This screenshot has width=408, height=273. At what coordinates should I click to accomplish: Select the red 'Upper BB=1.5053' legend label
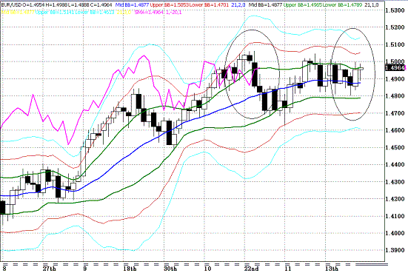pos(169,4)
